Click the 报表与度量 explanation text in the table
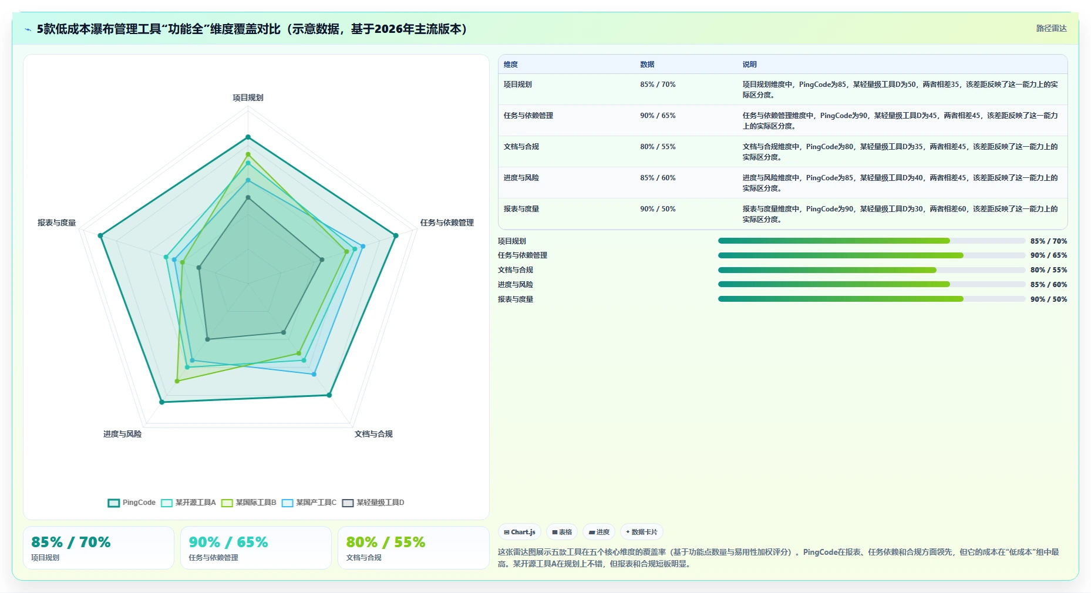Viewport: 1091px width, 593px height. pyautogui.click(x=900, y=214)
